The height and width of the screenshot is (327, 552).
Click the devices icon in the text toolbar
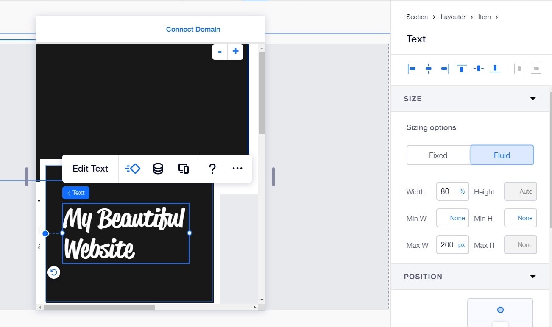[x=183, y=168]
